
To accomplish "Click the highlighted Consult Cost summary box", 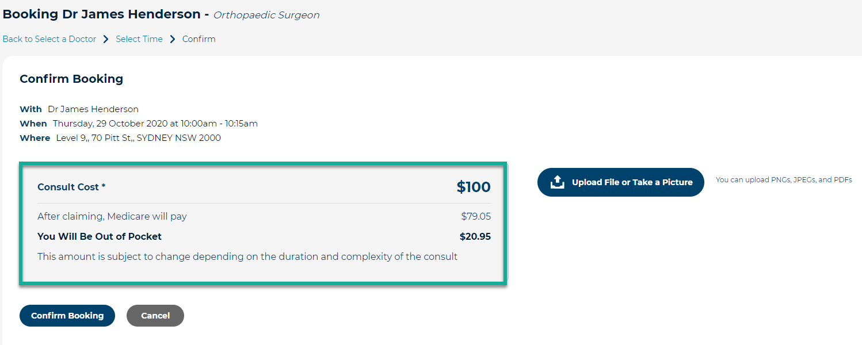I will [x=264, y=223].
